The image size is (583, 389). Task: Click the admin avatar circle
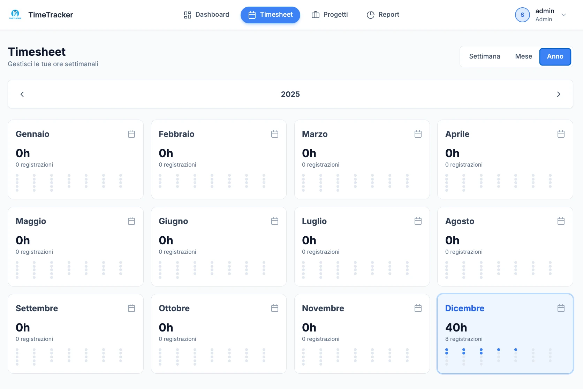coord(522,15)
